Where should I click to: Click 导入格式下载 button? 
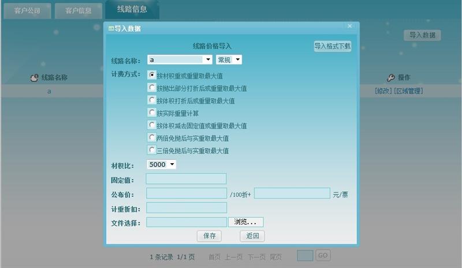[x=333, y=46]
